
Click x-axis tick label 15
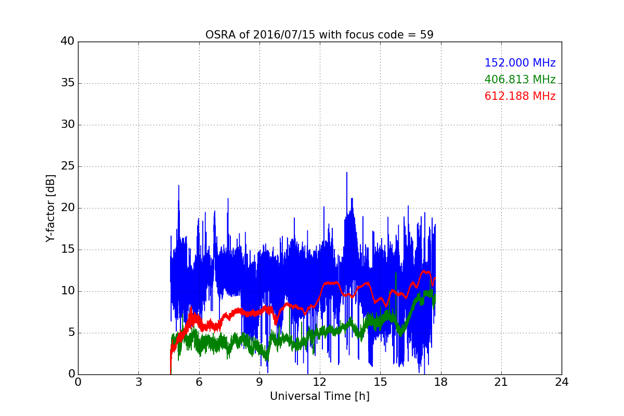click(380, 382)
